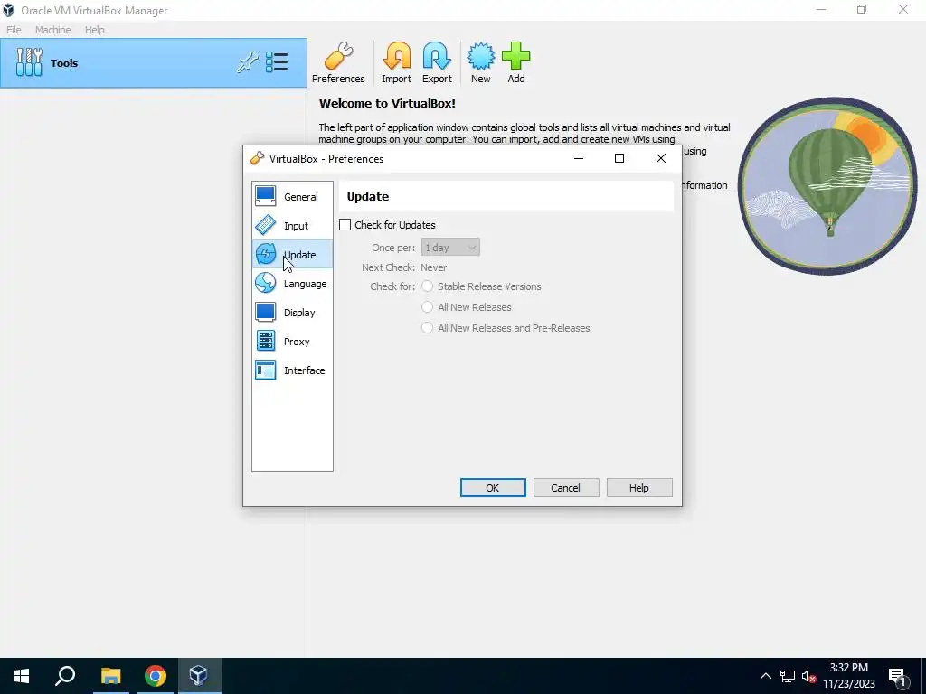Select Language in Preferences sidebar
This screenshot has width=926, height=694.
click(x=292, y=283)
